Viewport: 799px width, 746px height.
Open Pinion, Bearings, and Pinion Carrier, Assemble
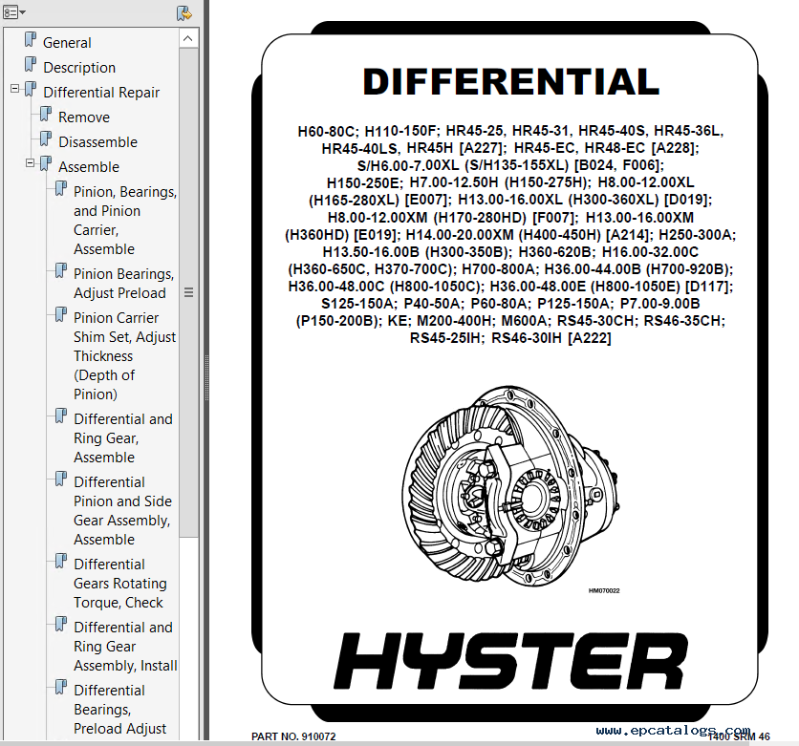point(125,221)
